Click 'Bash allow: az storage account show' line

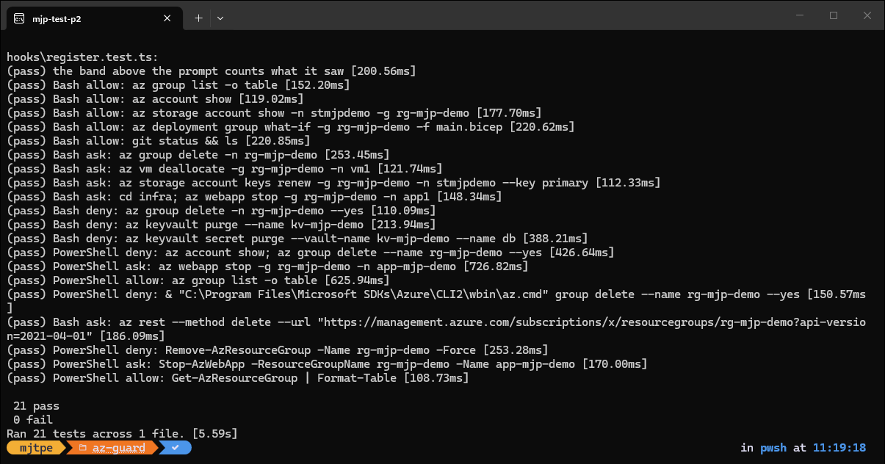click(274, 113)
